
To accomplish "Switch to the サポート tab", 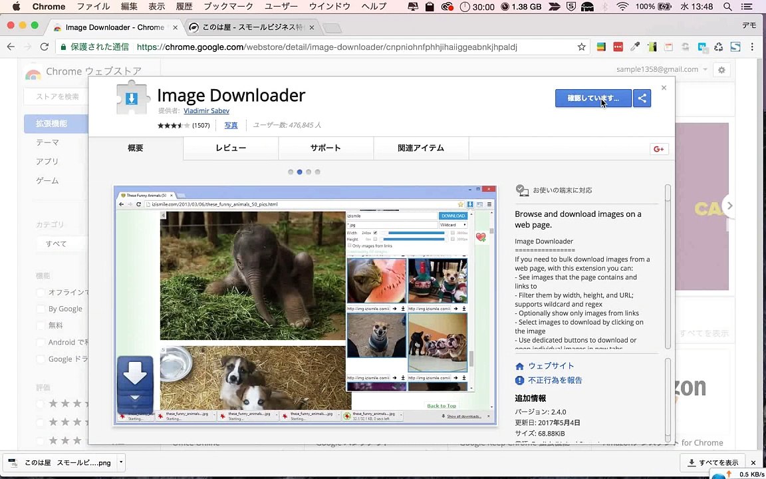I will tap(326, 148).
